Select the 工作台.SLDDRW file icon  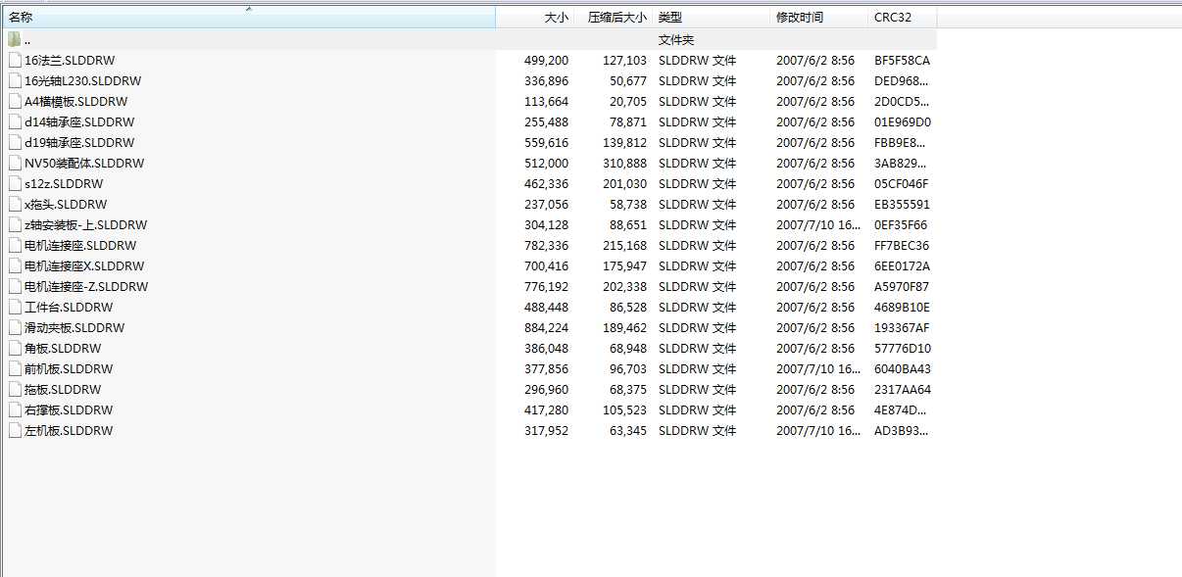[15, 307]
